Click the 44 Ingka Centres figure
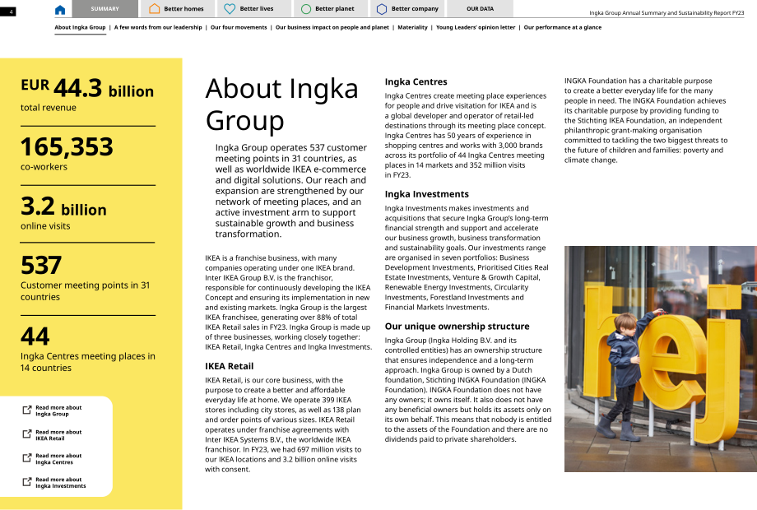This screenshot has height=510, width=757. coord(35,336)
